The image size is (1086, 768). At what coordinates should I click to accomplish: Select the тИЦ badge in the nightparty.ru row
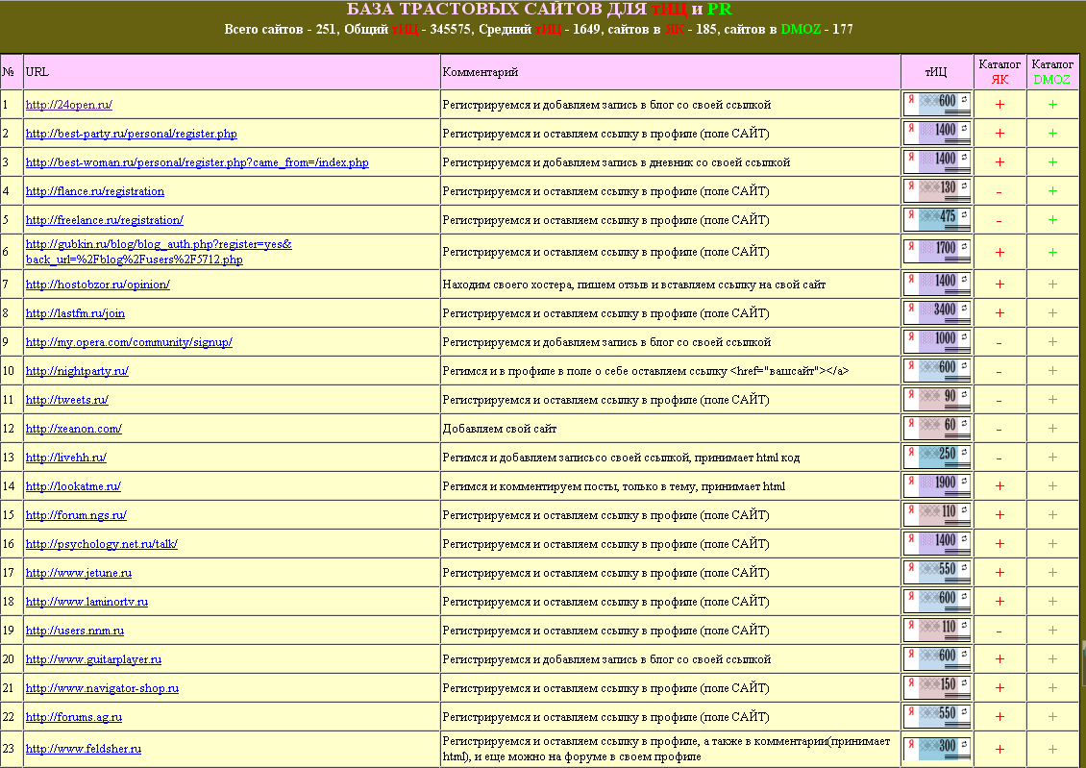point(937,370)
